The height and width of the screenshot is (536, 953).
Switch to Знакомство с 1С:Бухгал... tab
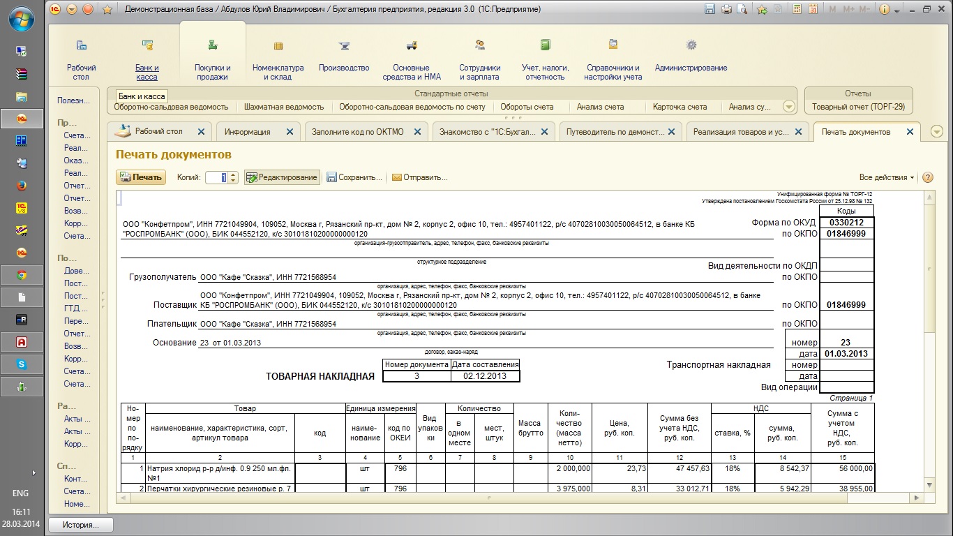(x=487, y=131)
